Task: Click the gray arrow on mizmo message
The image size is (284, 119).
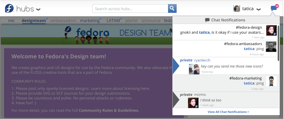Action: click(176, 100)
